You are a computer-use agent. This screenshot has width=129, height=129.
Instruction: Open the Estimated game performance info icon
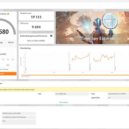point(51,36)
